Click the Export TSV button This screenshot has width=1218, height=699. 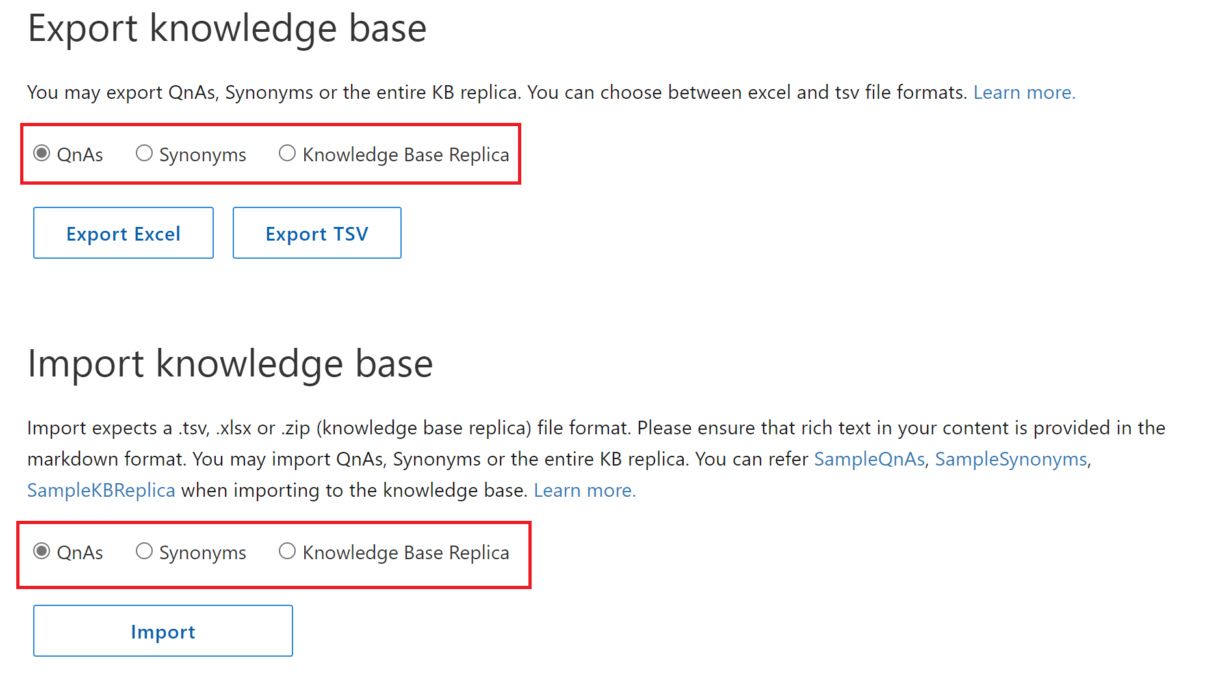317,233
